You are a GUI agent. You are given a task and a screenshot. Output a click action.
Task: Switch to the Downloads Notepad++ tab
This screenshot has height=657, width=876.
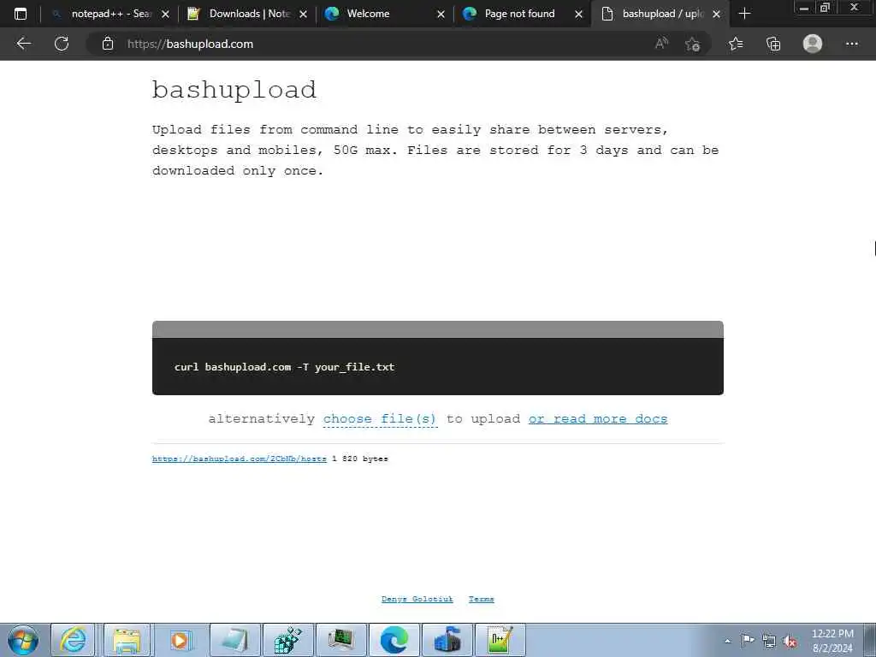[247, 14]
